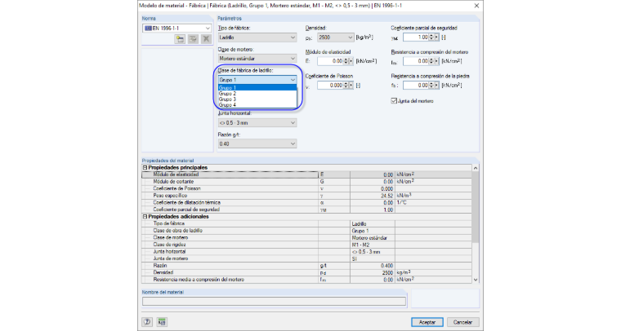Screen dimensions: 621x331
Task: Click the Módulo de elasticidad E input field
Action: coord(330,61)
